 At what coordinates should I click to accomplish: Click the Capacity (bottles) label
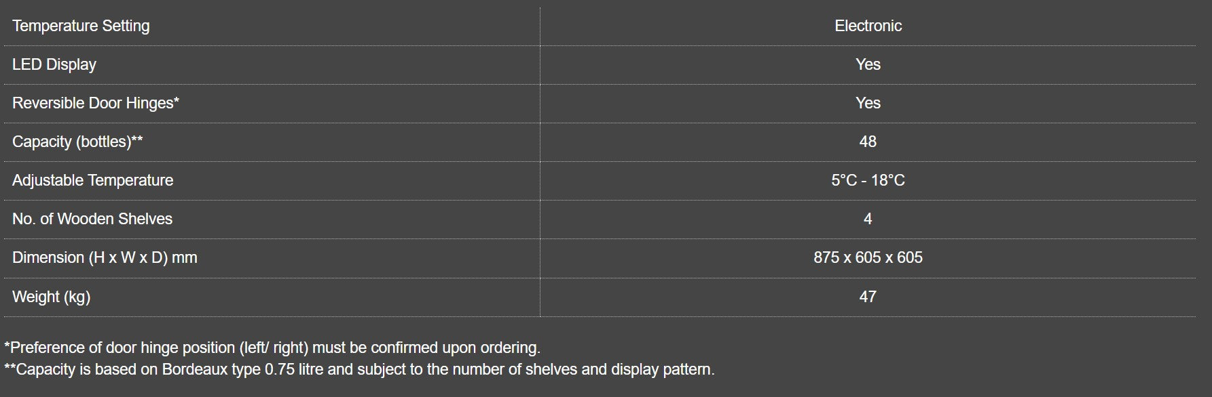pyautogui.click(x=77, y=142)
